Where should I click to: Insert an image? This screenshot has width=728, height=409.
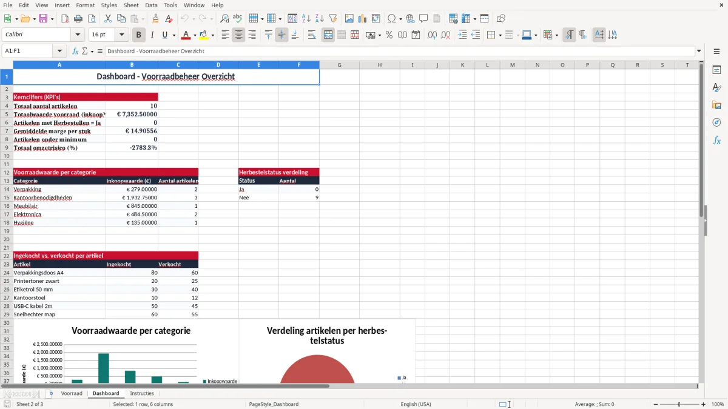(349, 19)
